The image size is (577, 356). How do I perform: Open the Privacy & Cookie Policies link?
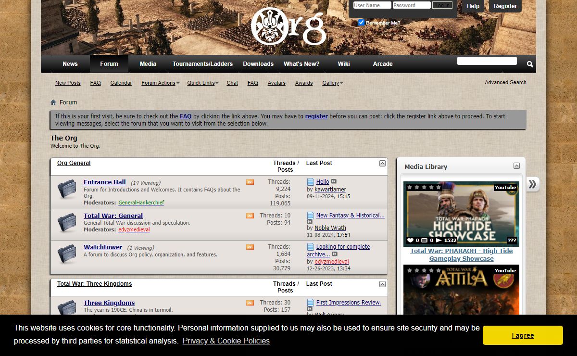226,341
